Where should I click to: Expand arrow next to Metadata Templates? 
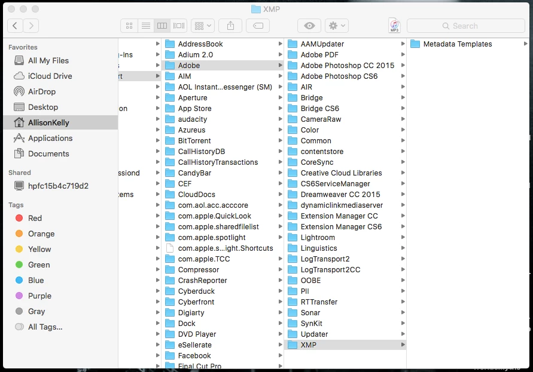click(525, 44)
